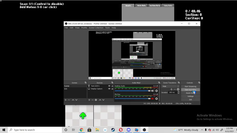This screenshot has height=133, width=237.
Task: Click the Start Recording button
Action: (x=190, y=90)
